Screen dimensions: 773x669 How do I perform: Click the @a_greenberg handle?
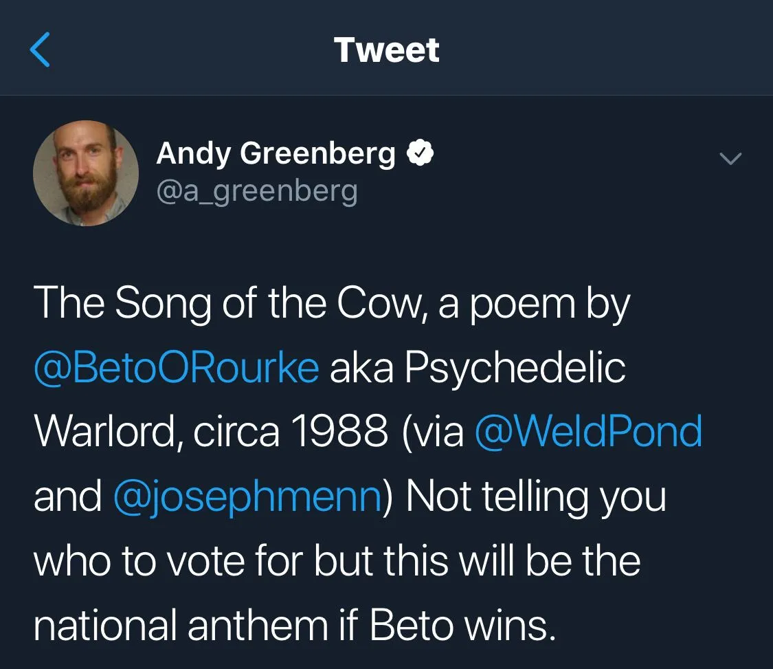point(257,190)
